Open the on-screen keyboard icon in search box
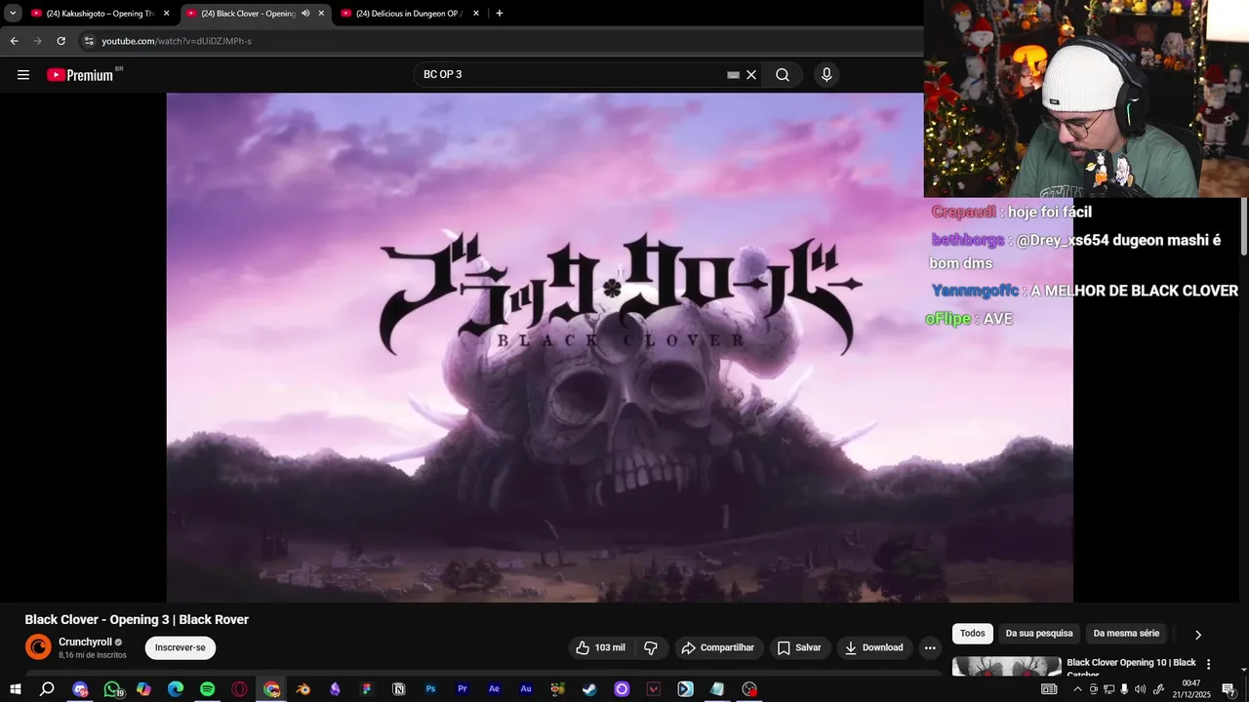The height and width of the screenshot is (702, 1249). (x=733, y=75)
